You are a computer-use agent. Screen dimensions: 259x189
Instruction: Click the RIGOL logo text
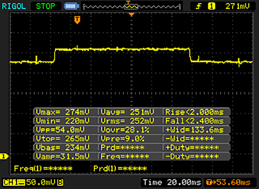[x=14, y=6]
